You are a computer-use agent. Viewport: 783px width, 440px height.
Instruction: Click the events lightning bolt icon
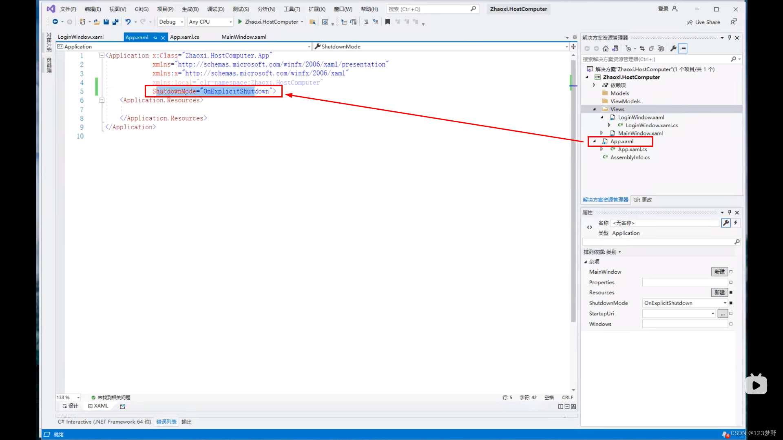[x=736, y=223]
